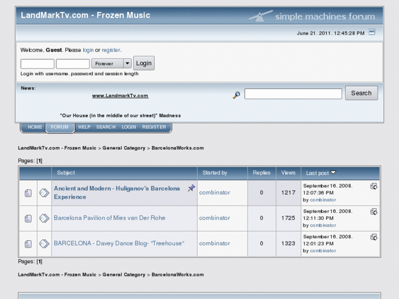Open combinator profile in Davey Dance Blog Started by
Image resolution: width=399 pixels, height=299 pixels.
[215, 244]
